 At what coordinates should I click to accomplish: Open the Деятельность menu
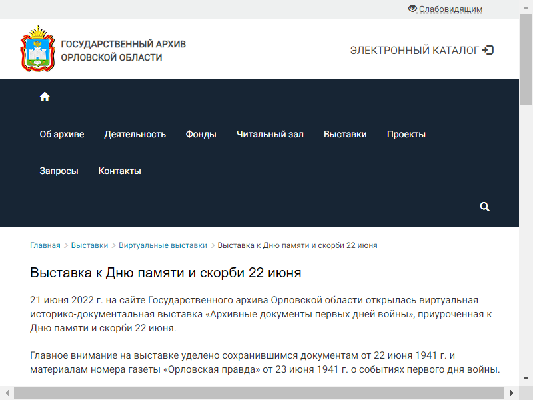(x=135, y=134)
